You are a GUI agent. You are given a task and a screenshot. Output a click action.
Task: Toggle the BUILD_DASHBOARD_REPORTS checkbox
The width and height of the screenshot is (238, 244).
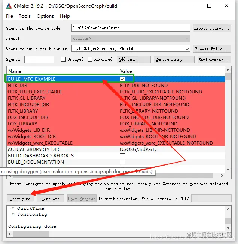coord(123,156)
